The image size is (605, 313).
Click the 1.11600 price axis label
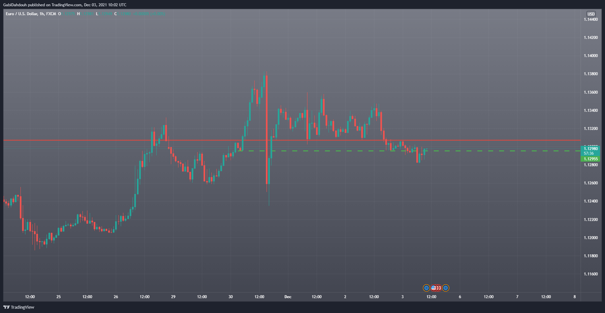coord(590,274)
